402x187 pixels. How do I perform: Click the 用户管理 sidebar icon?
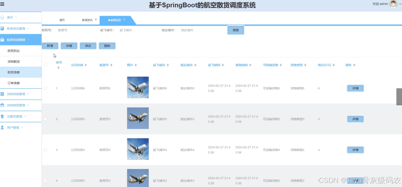[x=3, y=128]
